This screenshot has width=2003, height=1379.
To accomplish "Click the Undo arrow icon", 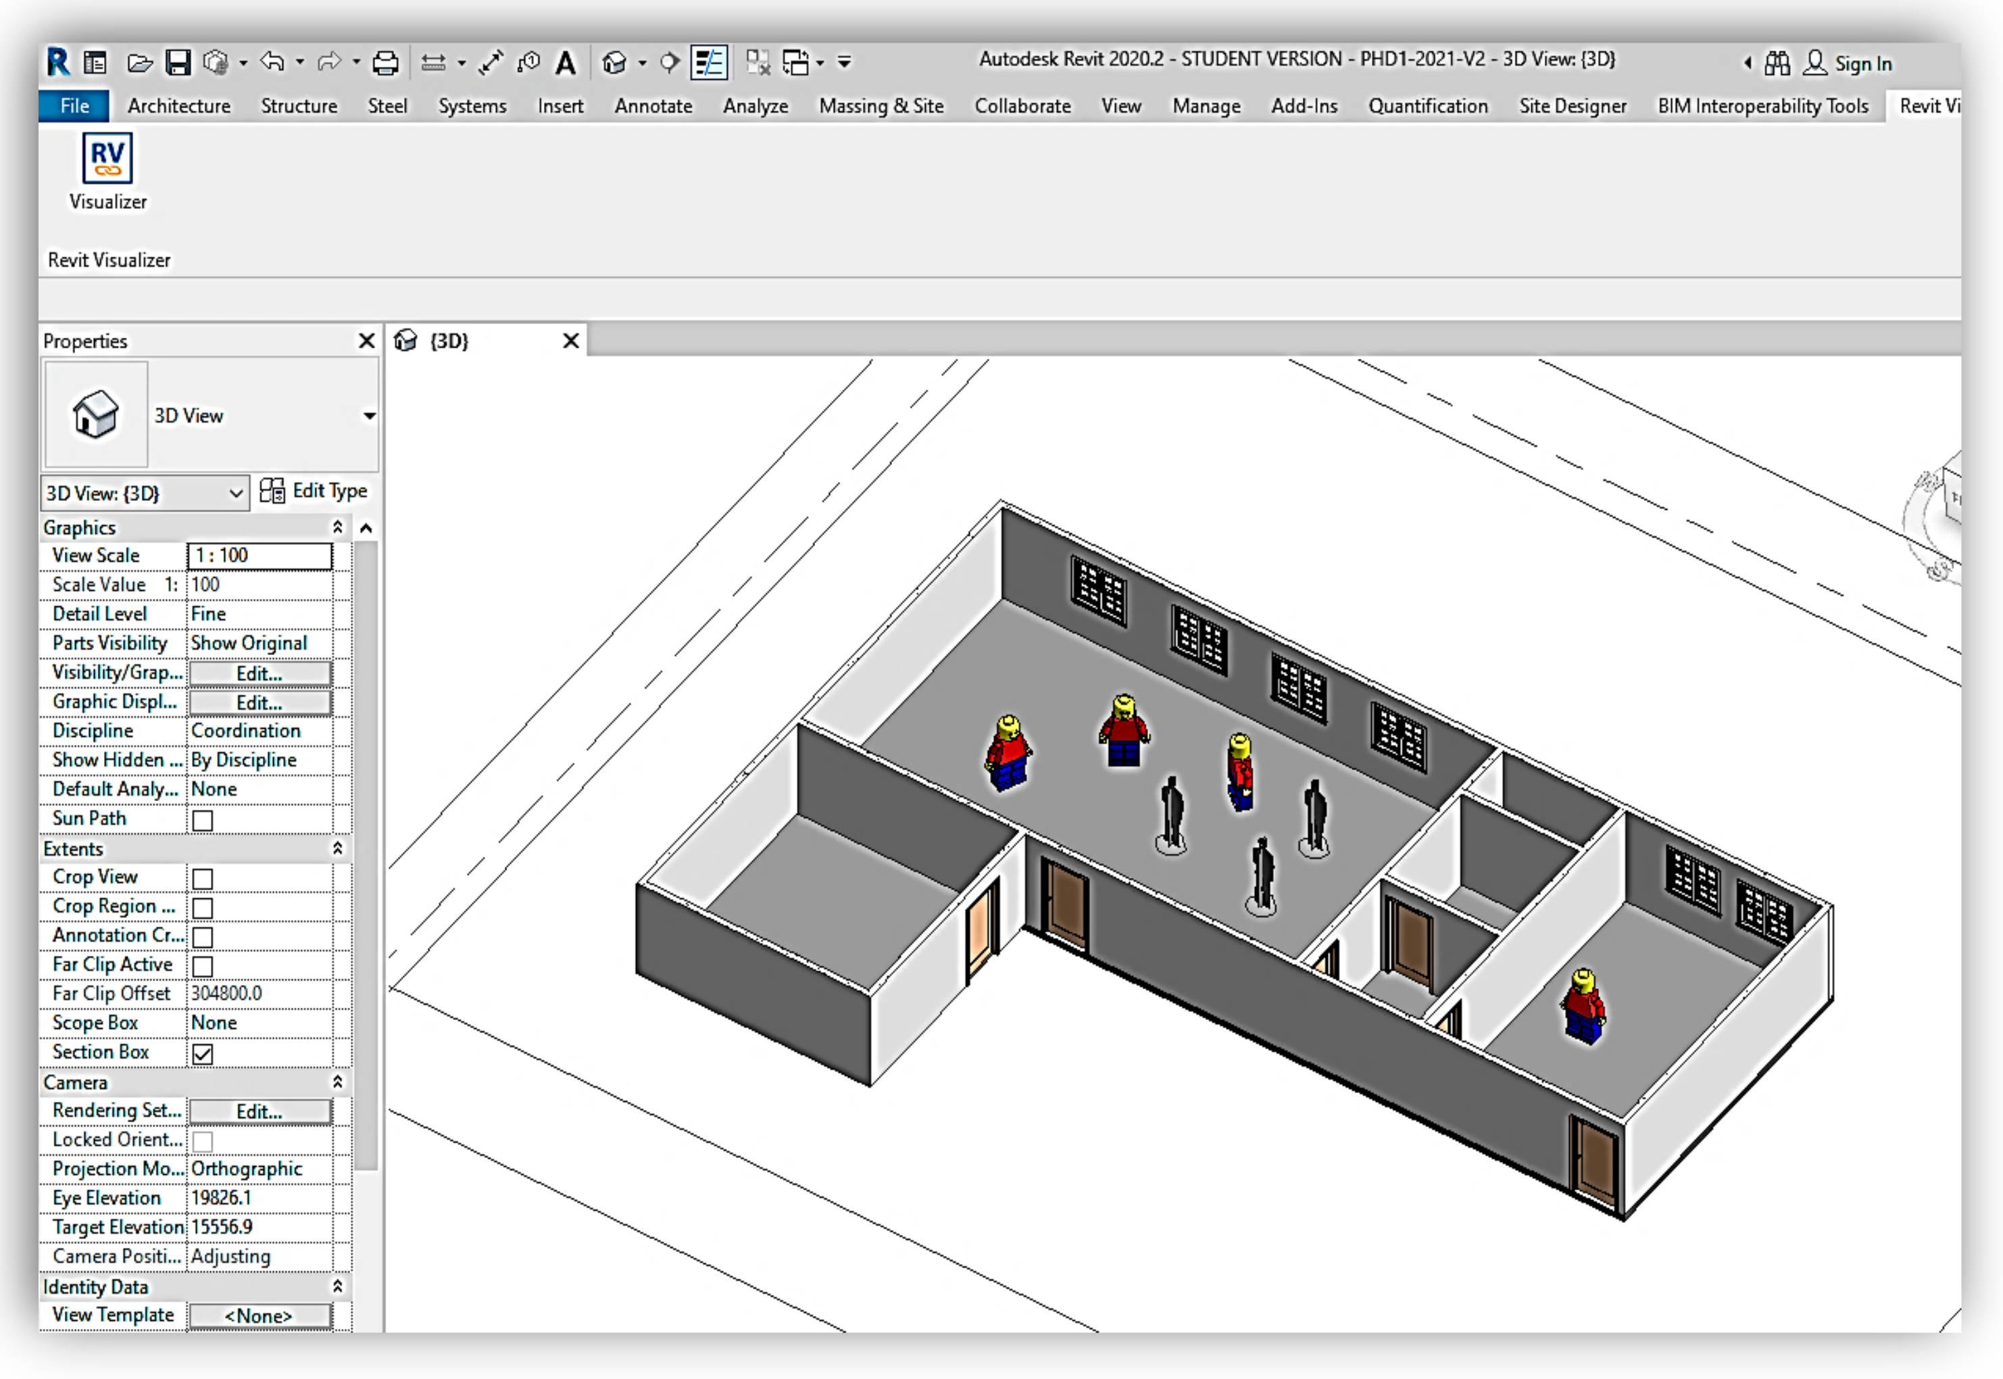I will 273,63.
